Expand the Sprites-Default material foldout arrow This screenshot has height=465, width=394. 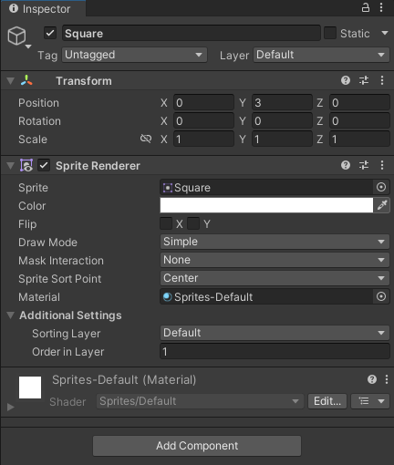(x=10, y=407)
